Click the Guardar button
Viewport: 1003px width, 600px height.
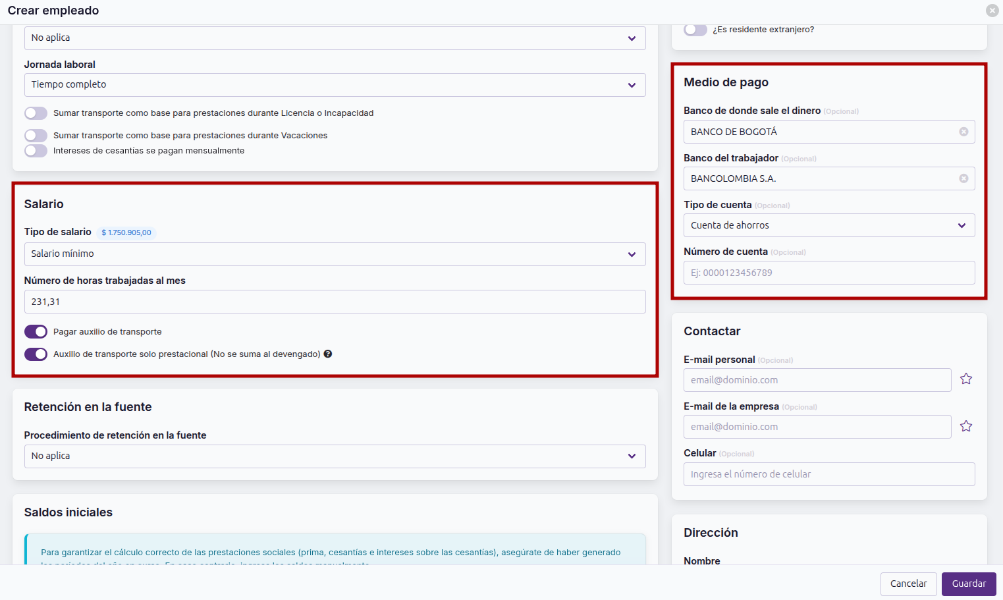pyautogui.click(x=969, y=584)
